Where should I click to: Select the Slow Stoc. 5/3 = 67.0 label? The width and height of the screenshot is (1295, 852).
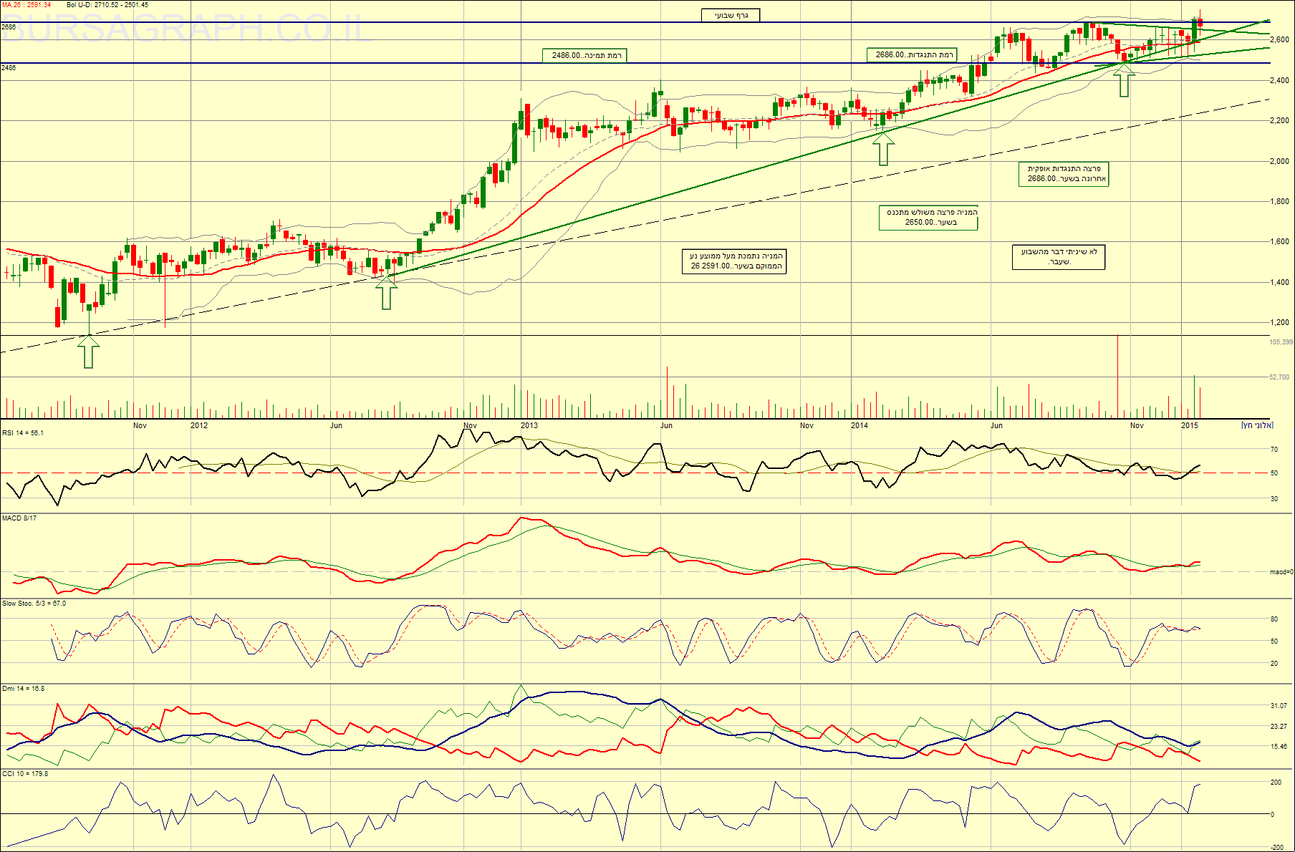[x=34, y=604]
